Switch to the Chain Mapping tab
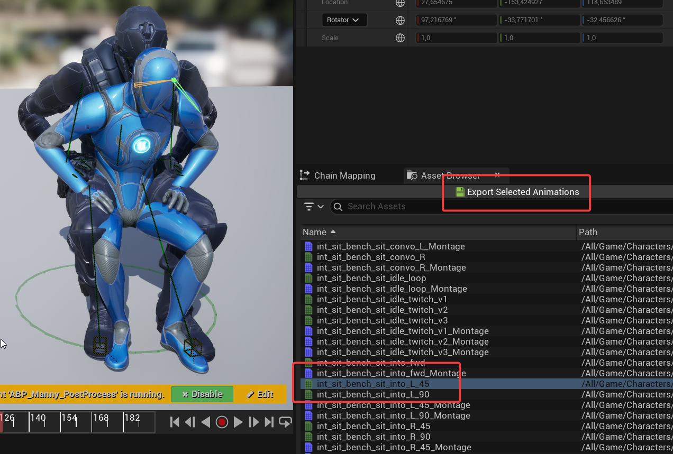 338,175
